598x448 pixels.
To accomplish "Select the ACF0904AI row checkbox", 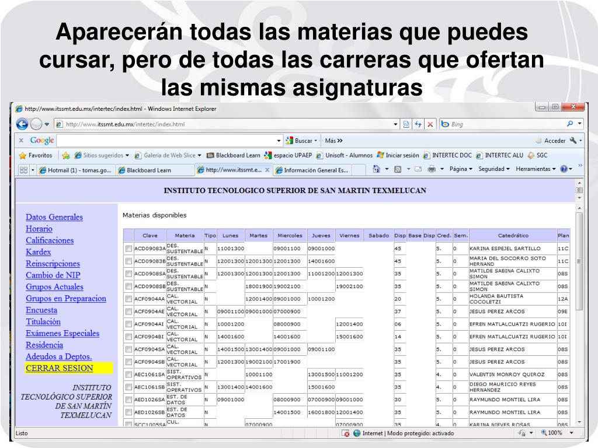I will click(x=128, y=324).
